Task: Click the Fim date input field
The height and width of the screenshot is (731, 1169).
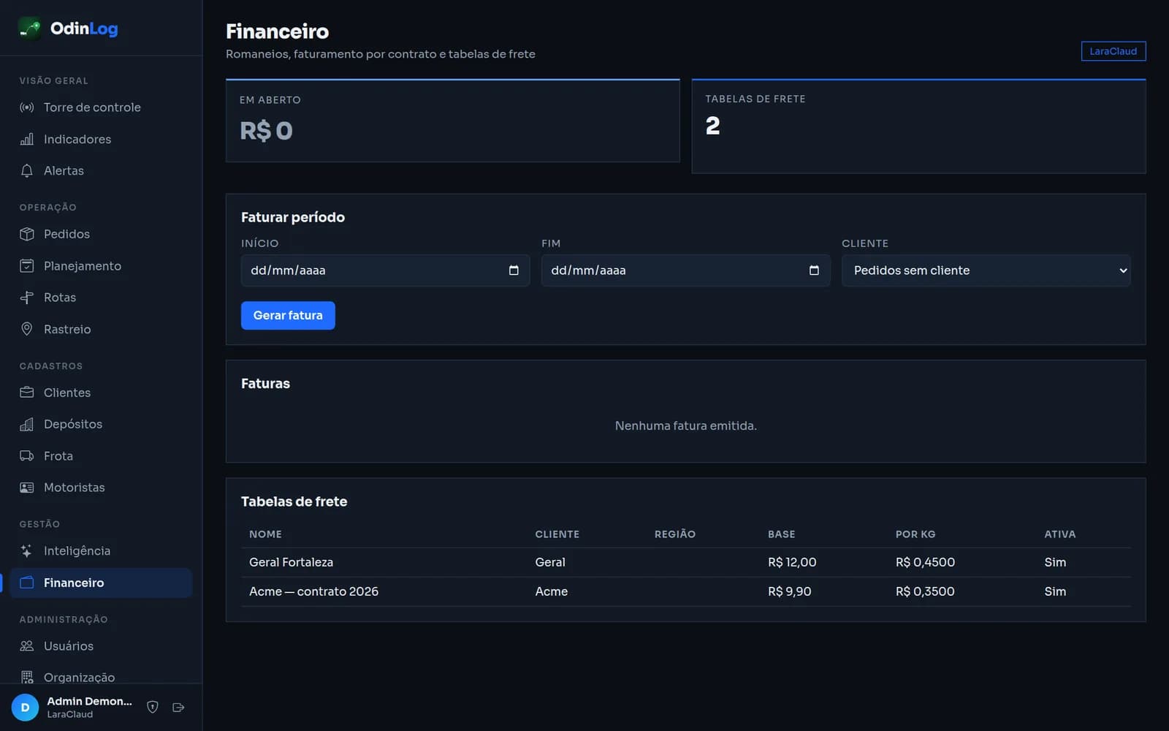Action: pyautogui.click(x=685, y=270)
